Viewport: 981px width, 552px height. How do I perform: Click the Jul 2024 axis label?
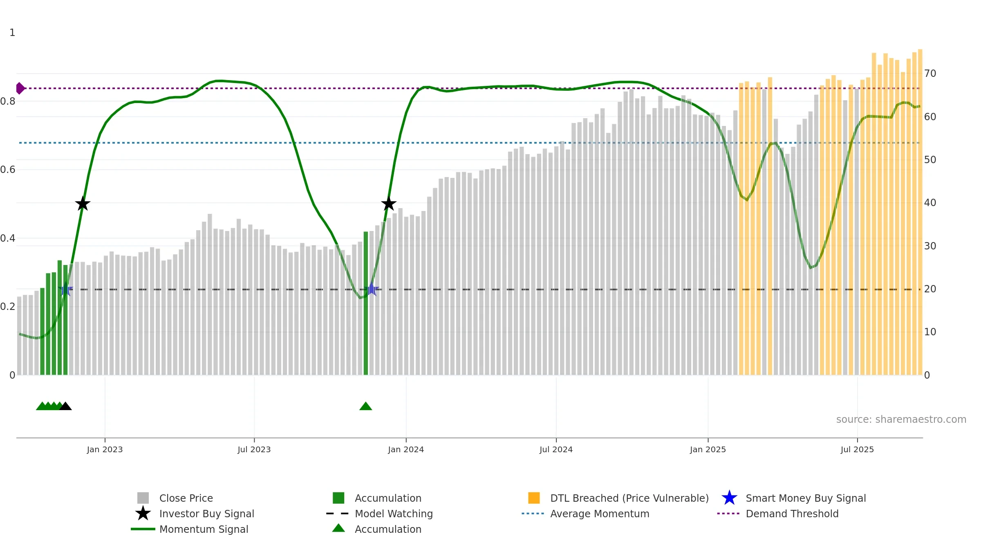556,449
